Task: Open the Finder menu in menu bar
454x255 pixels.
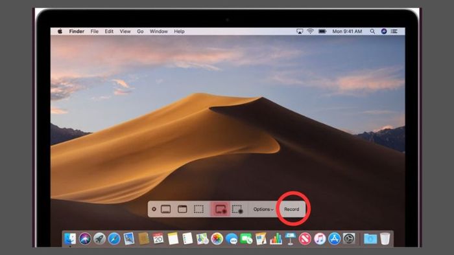Action: coord(77,31)
